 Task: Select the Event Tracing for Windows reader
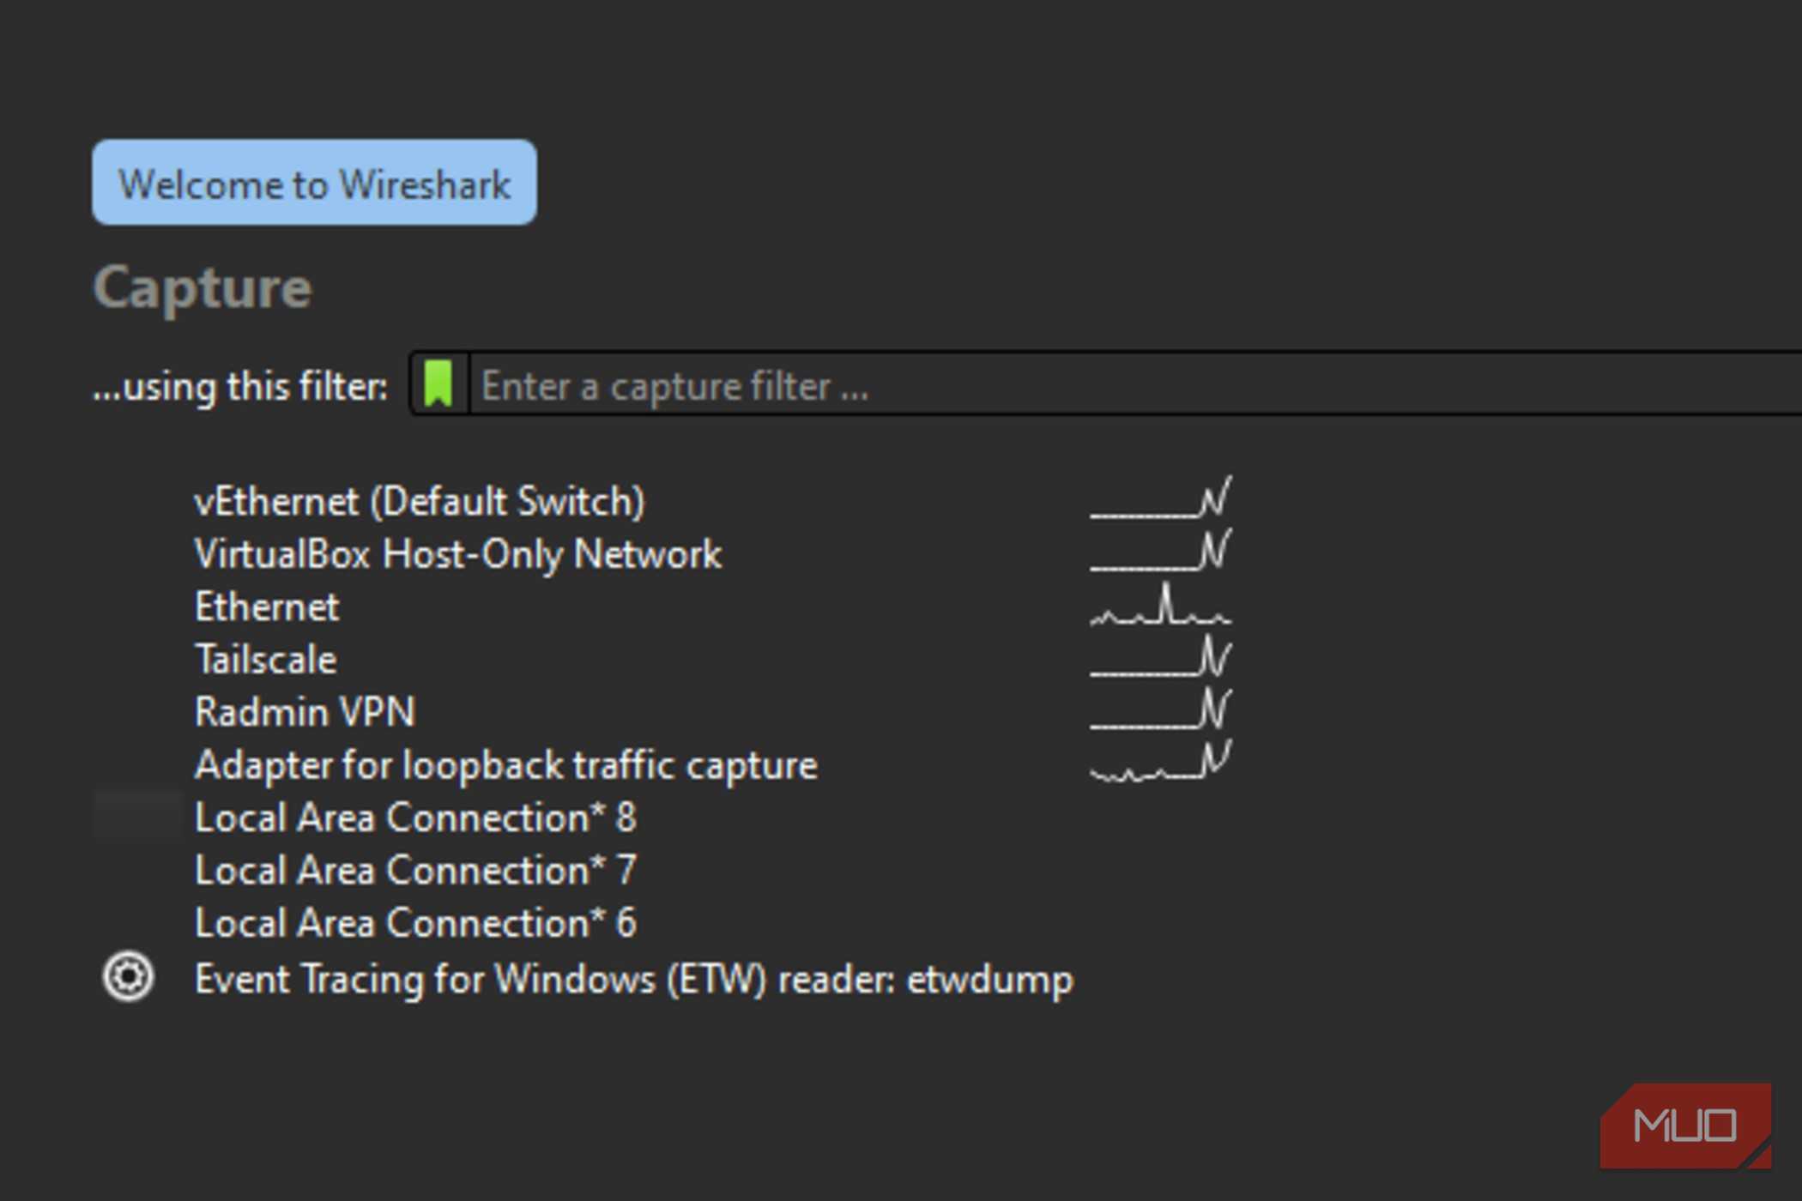633,978
